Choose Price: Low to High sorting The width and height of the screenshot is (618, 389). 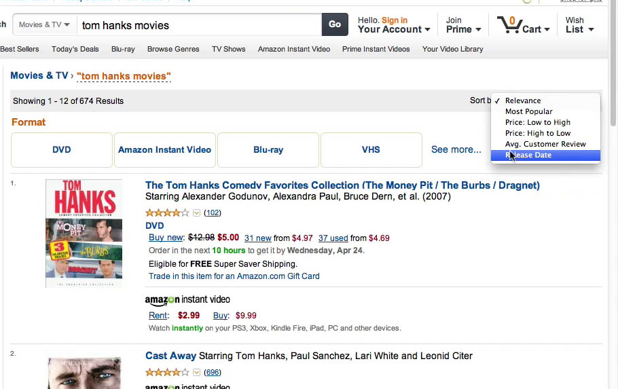pos(538,122)
